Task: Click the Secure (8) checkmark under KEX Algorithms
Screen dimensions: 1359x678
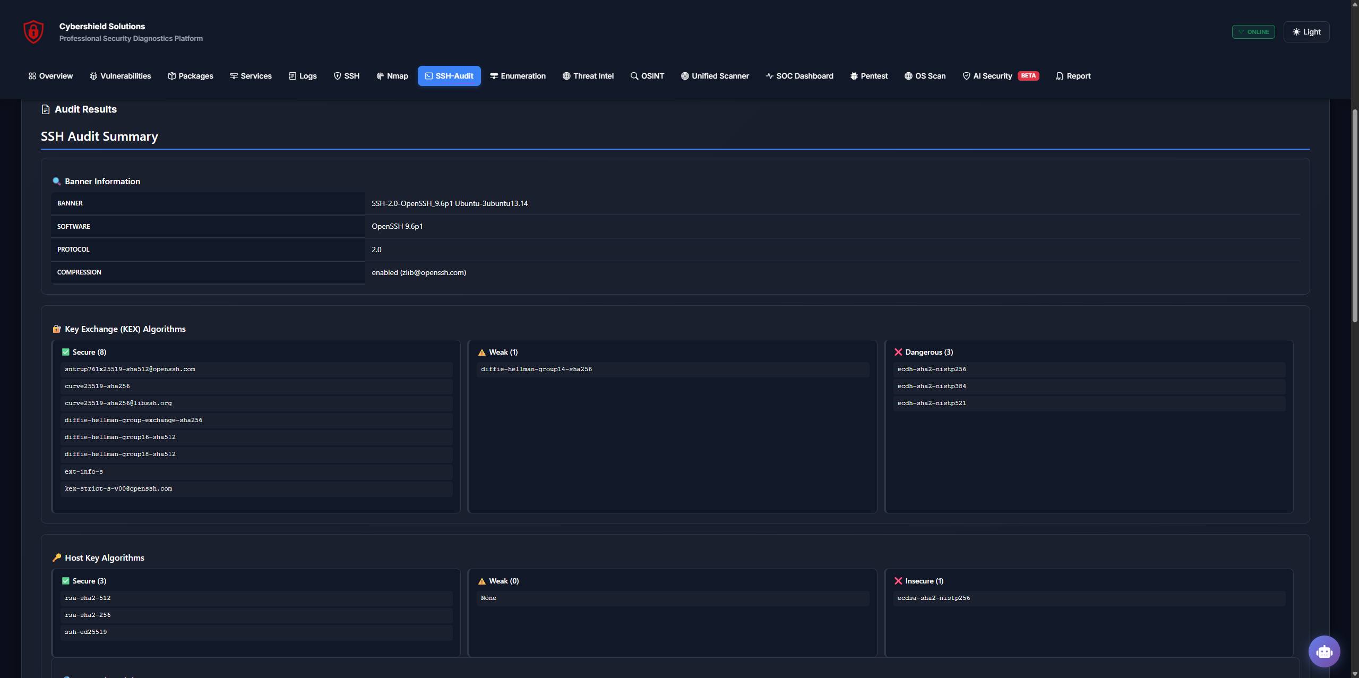Action: click(x=66, y=351)
